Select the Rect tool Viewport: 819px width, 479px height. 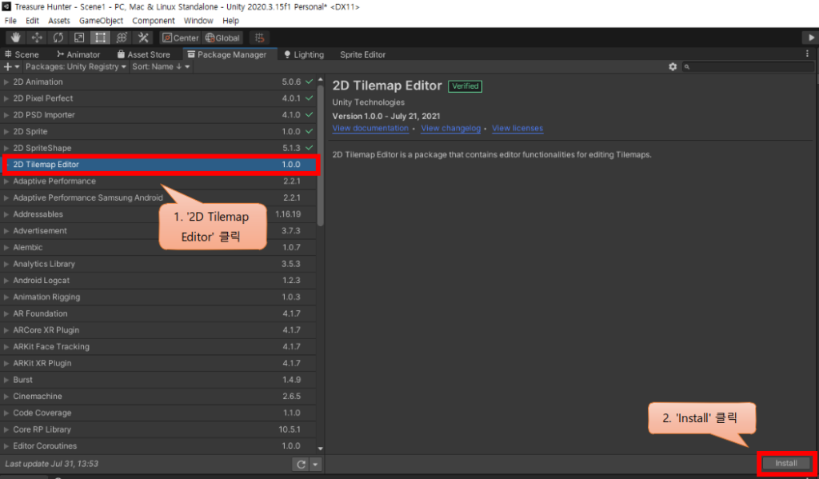tap(100, 38)
